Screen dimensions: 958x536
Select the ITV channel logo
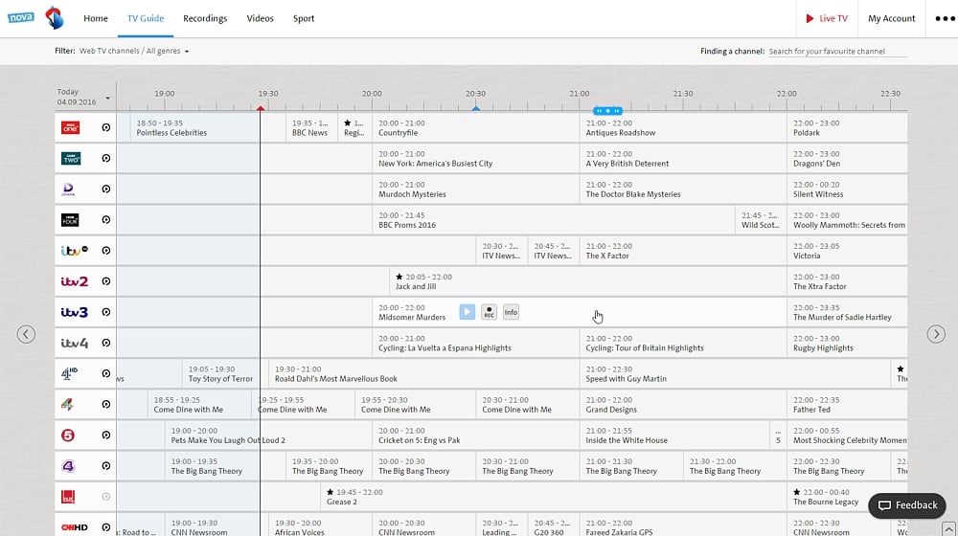pyautogui.click(x=75, y=251)
